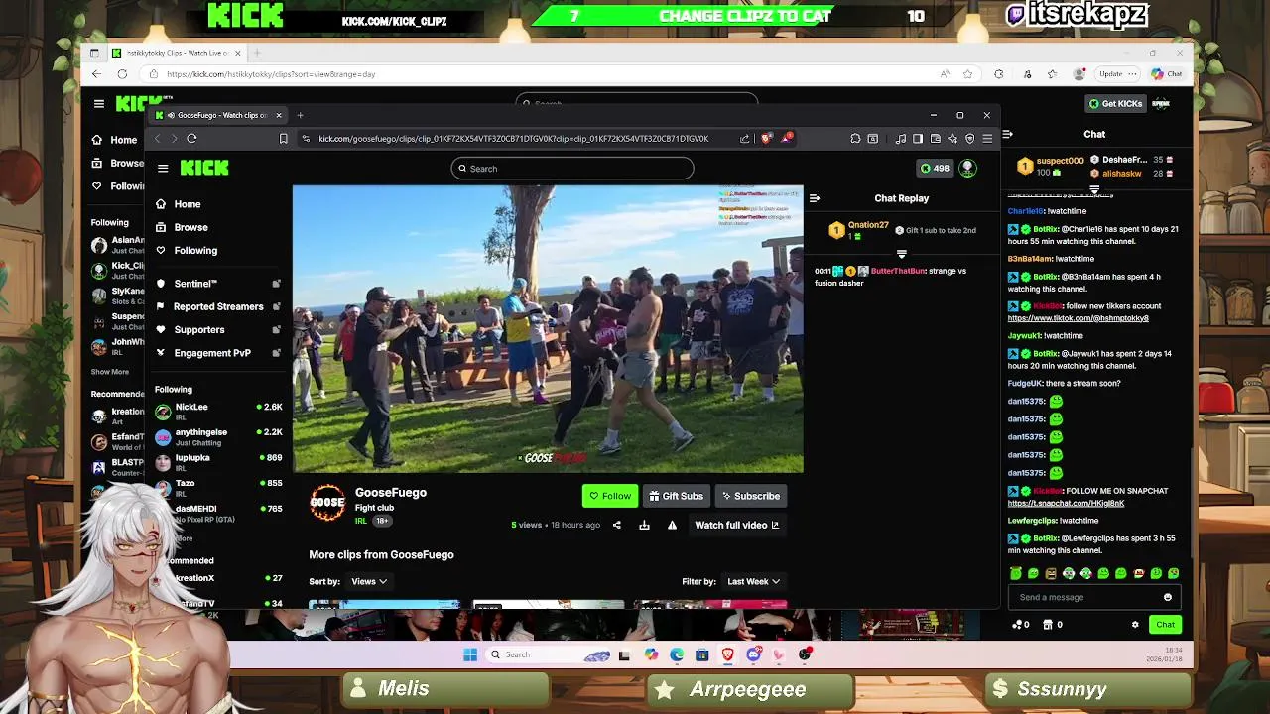Open Supporters sidebar item

click(x=217, y=329)
